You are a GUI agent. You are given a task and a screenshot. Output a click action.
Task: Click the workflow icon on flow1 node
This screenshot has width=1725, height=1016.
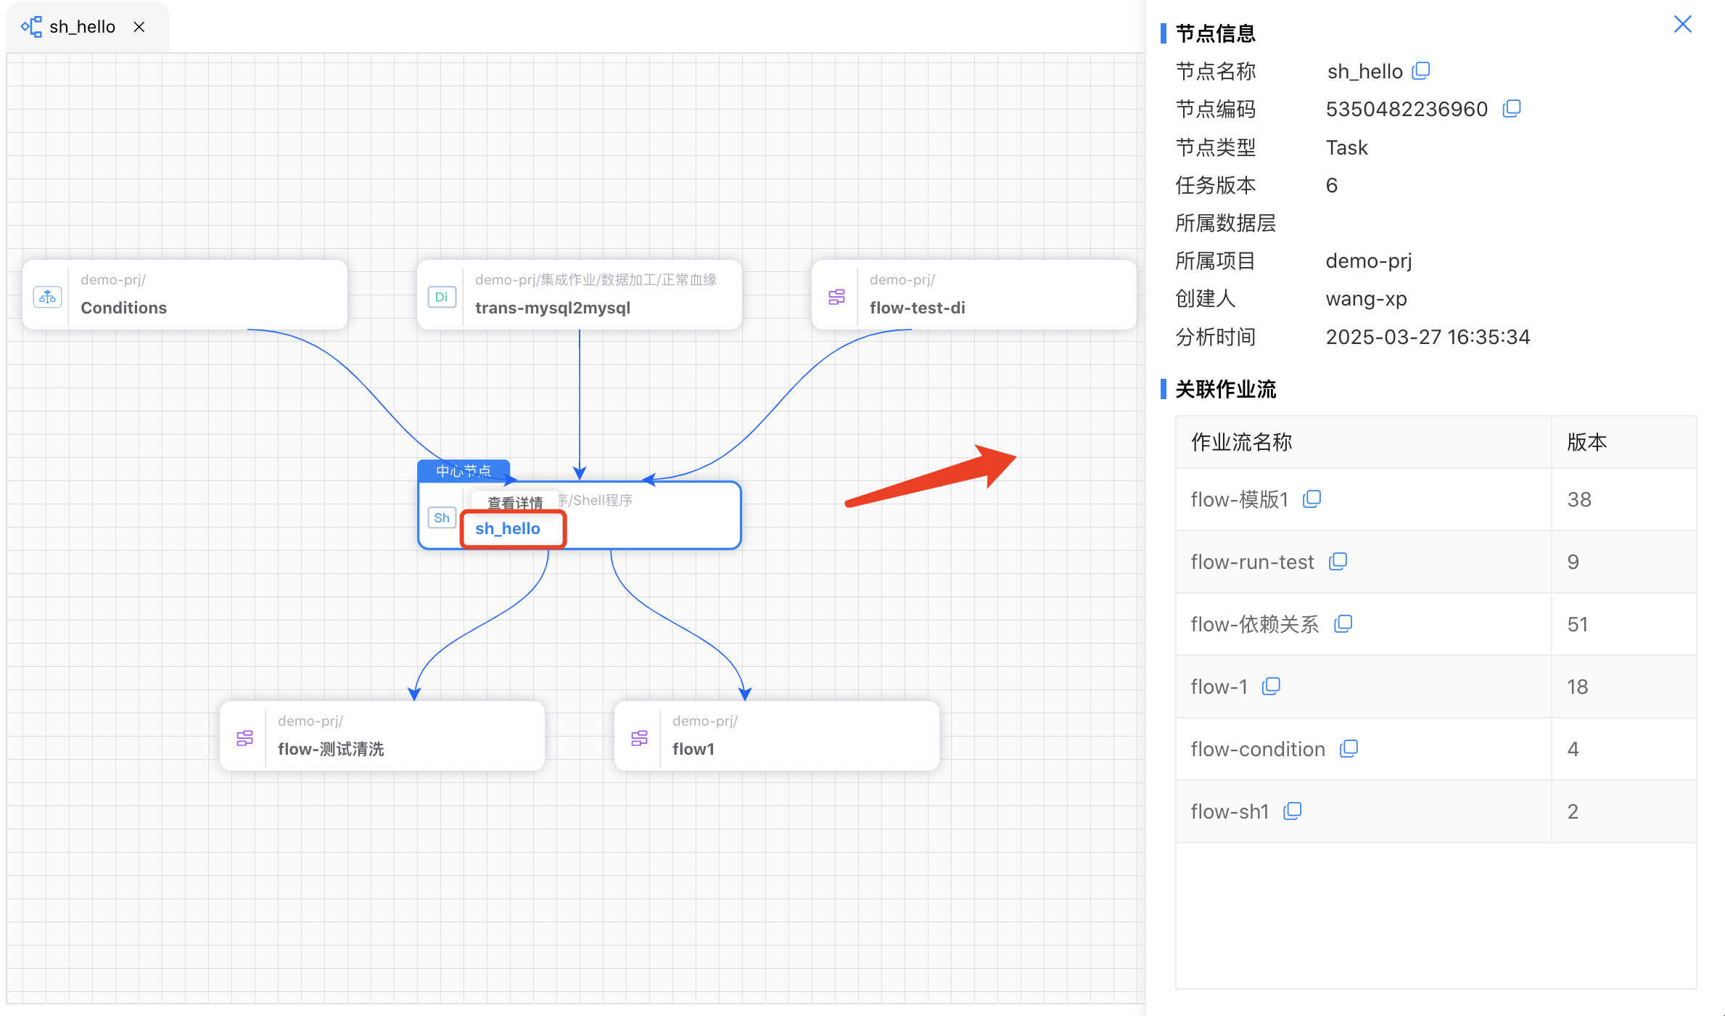coord(639,737)
